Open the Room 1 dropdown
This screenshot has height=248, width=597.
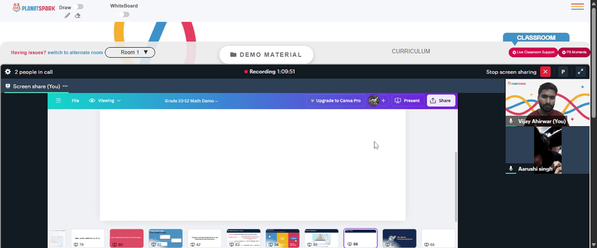point(130,52)
